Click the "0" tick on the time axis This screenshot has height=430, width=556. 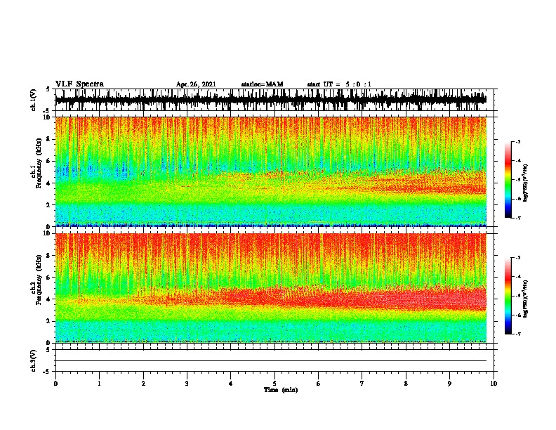coord(55,384)
